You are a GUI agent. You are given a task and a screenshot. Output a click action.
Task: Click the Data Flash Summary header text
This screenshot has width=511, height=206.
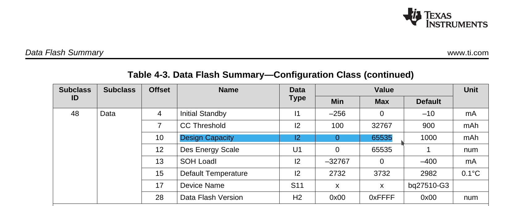pos(64,52)
